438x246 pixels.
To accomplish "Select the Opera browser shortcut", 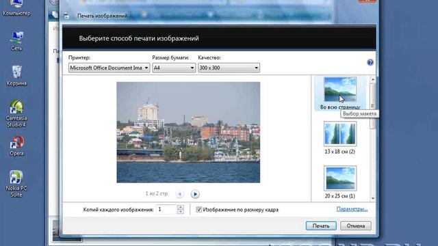I will point(16,146).
